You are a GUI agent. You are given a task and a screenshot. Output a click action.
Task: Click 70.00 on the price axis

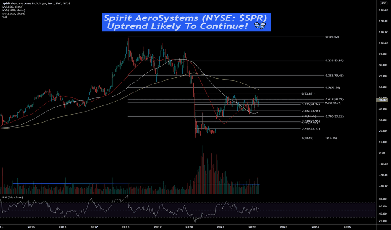(x=383, y=76)
